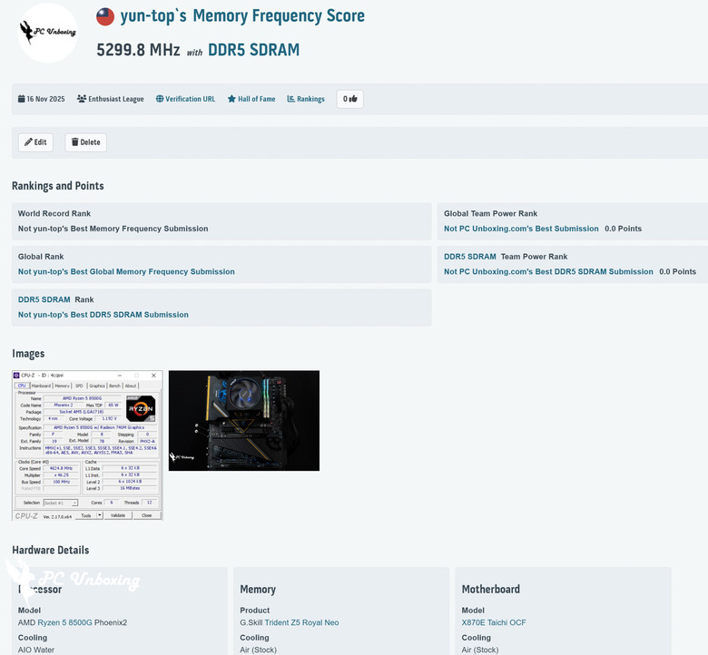Open the DDR5 SDRAM Rank link
This screenshot has height=655, width=708.
pos(44,299)
